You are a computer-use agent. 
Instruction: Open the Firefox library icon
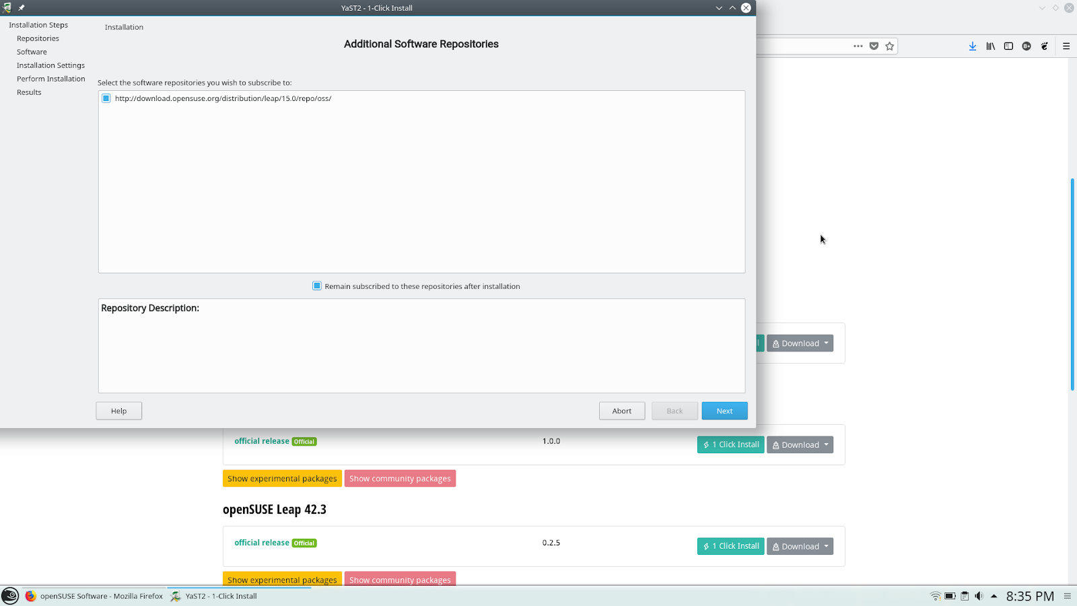point(991,46)
